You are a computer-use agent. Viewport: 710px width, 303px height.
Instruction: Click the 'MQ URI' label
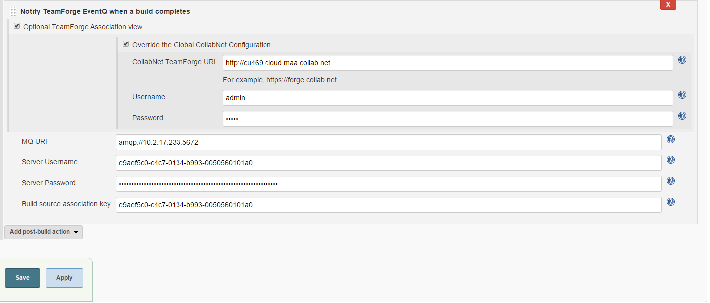[x=34, y=141]
